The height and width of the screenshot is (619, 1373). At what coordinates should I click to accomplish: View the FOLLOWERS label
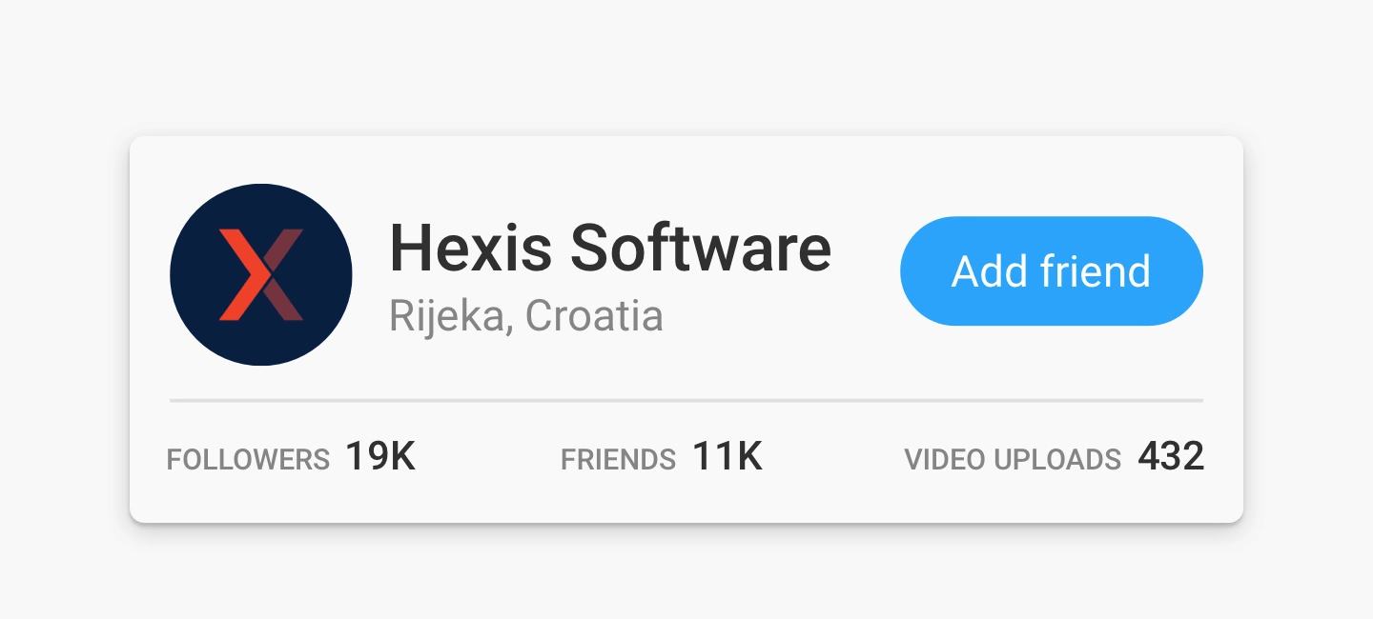click(x=248, y=460)
